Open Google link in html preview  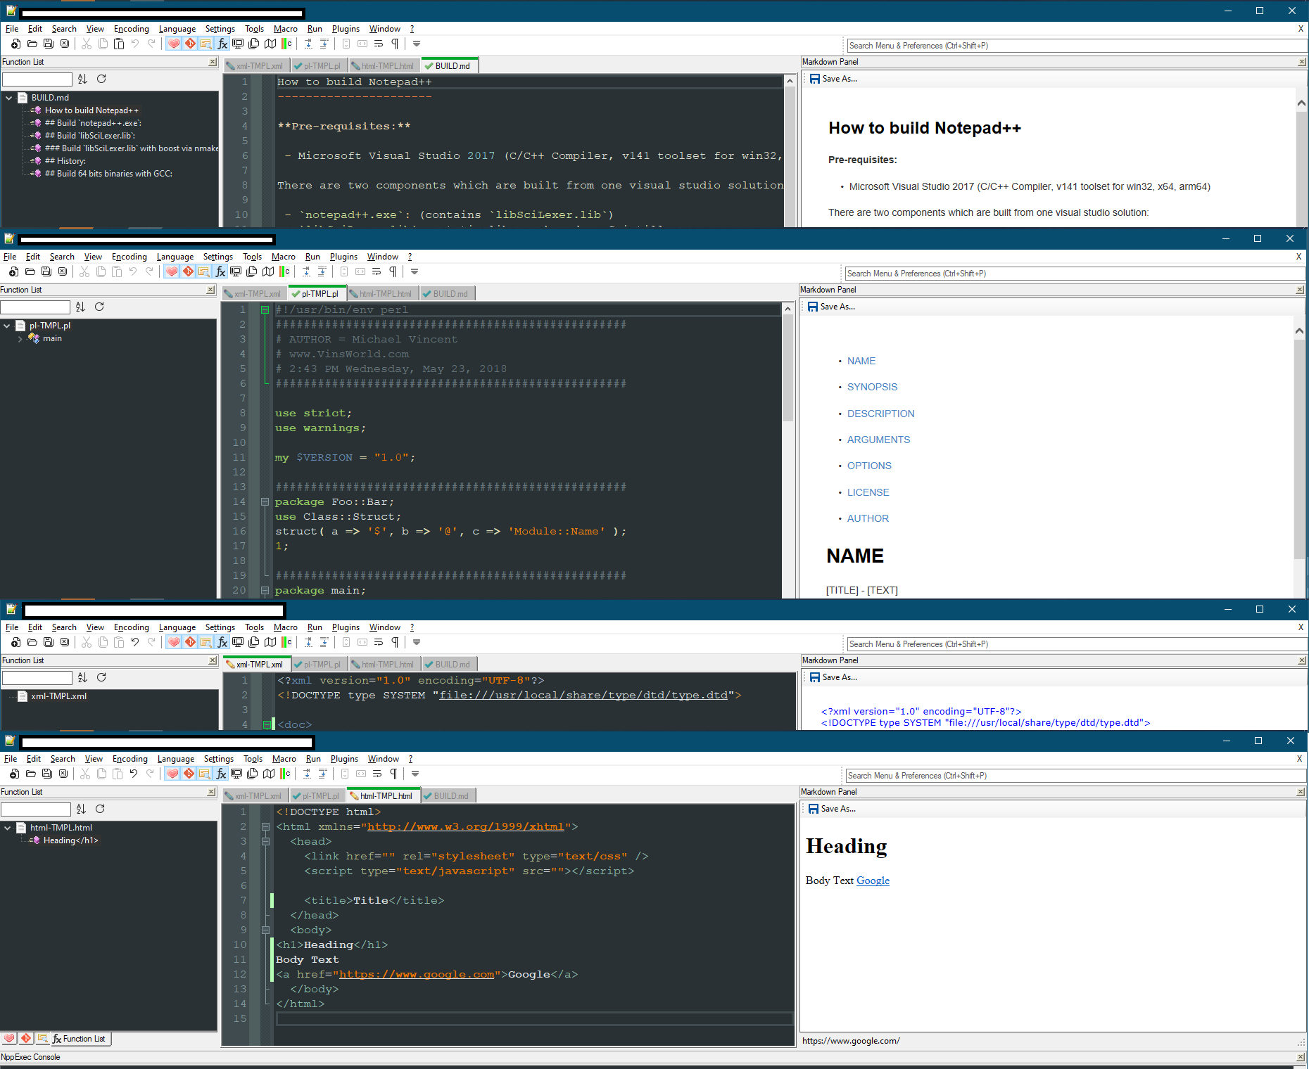(873, 881)
